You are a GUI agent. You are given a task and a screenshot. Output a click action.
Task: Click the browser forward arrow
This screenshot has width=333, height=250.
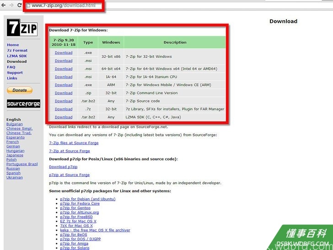(11, 5)
